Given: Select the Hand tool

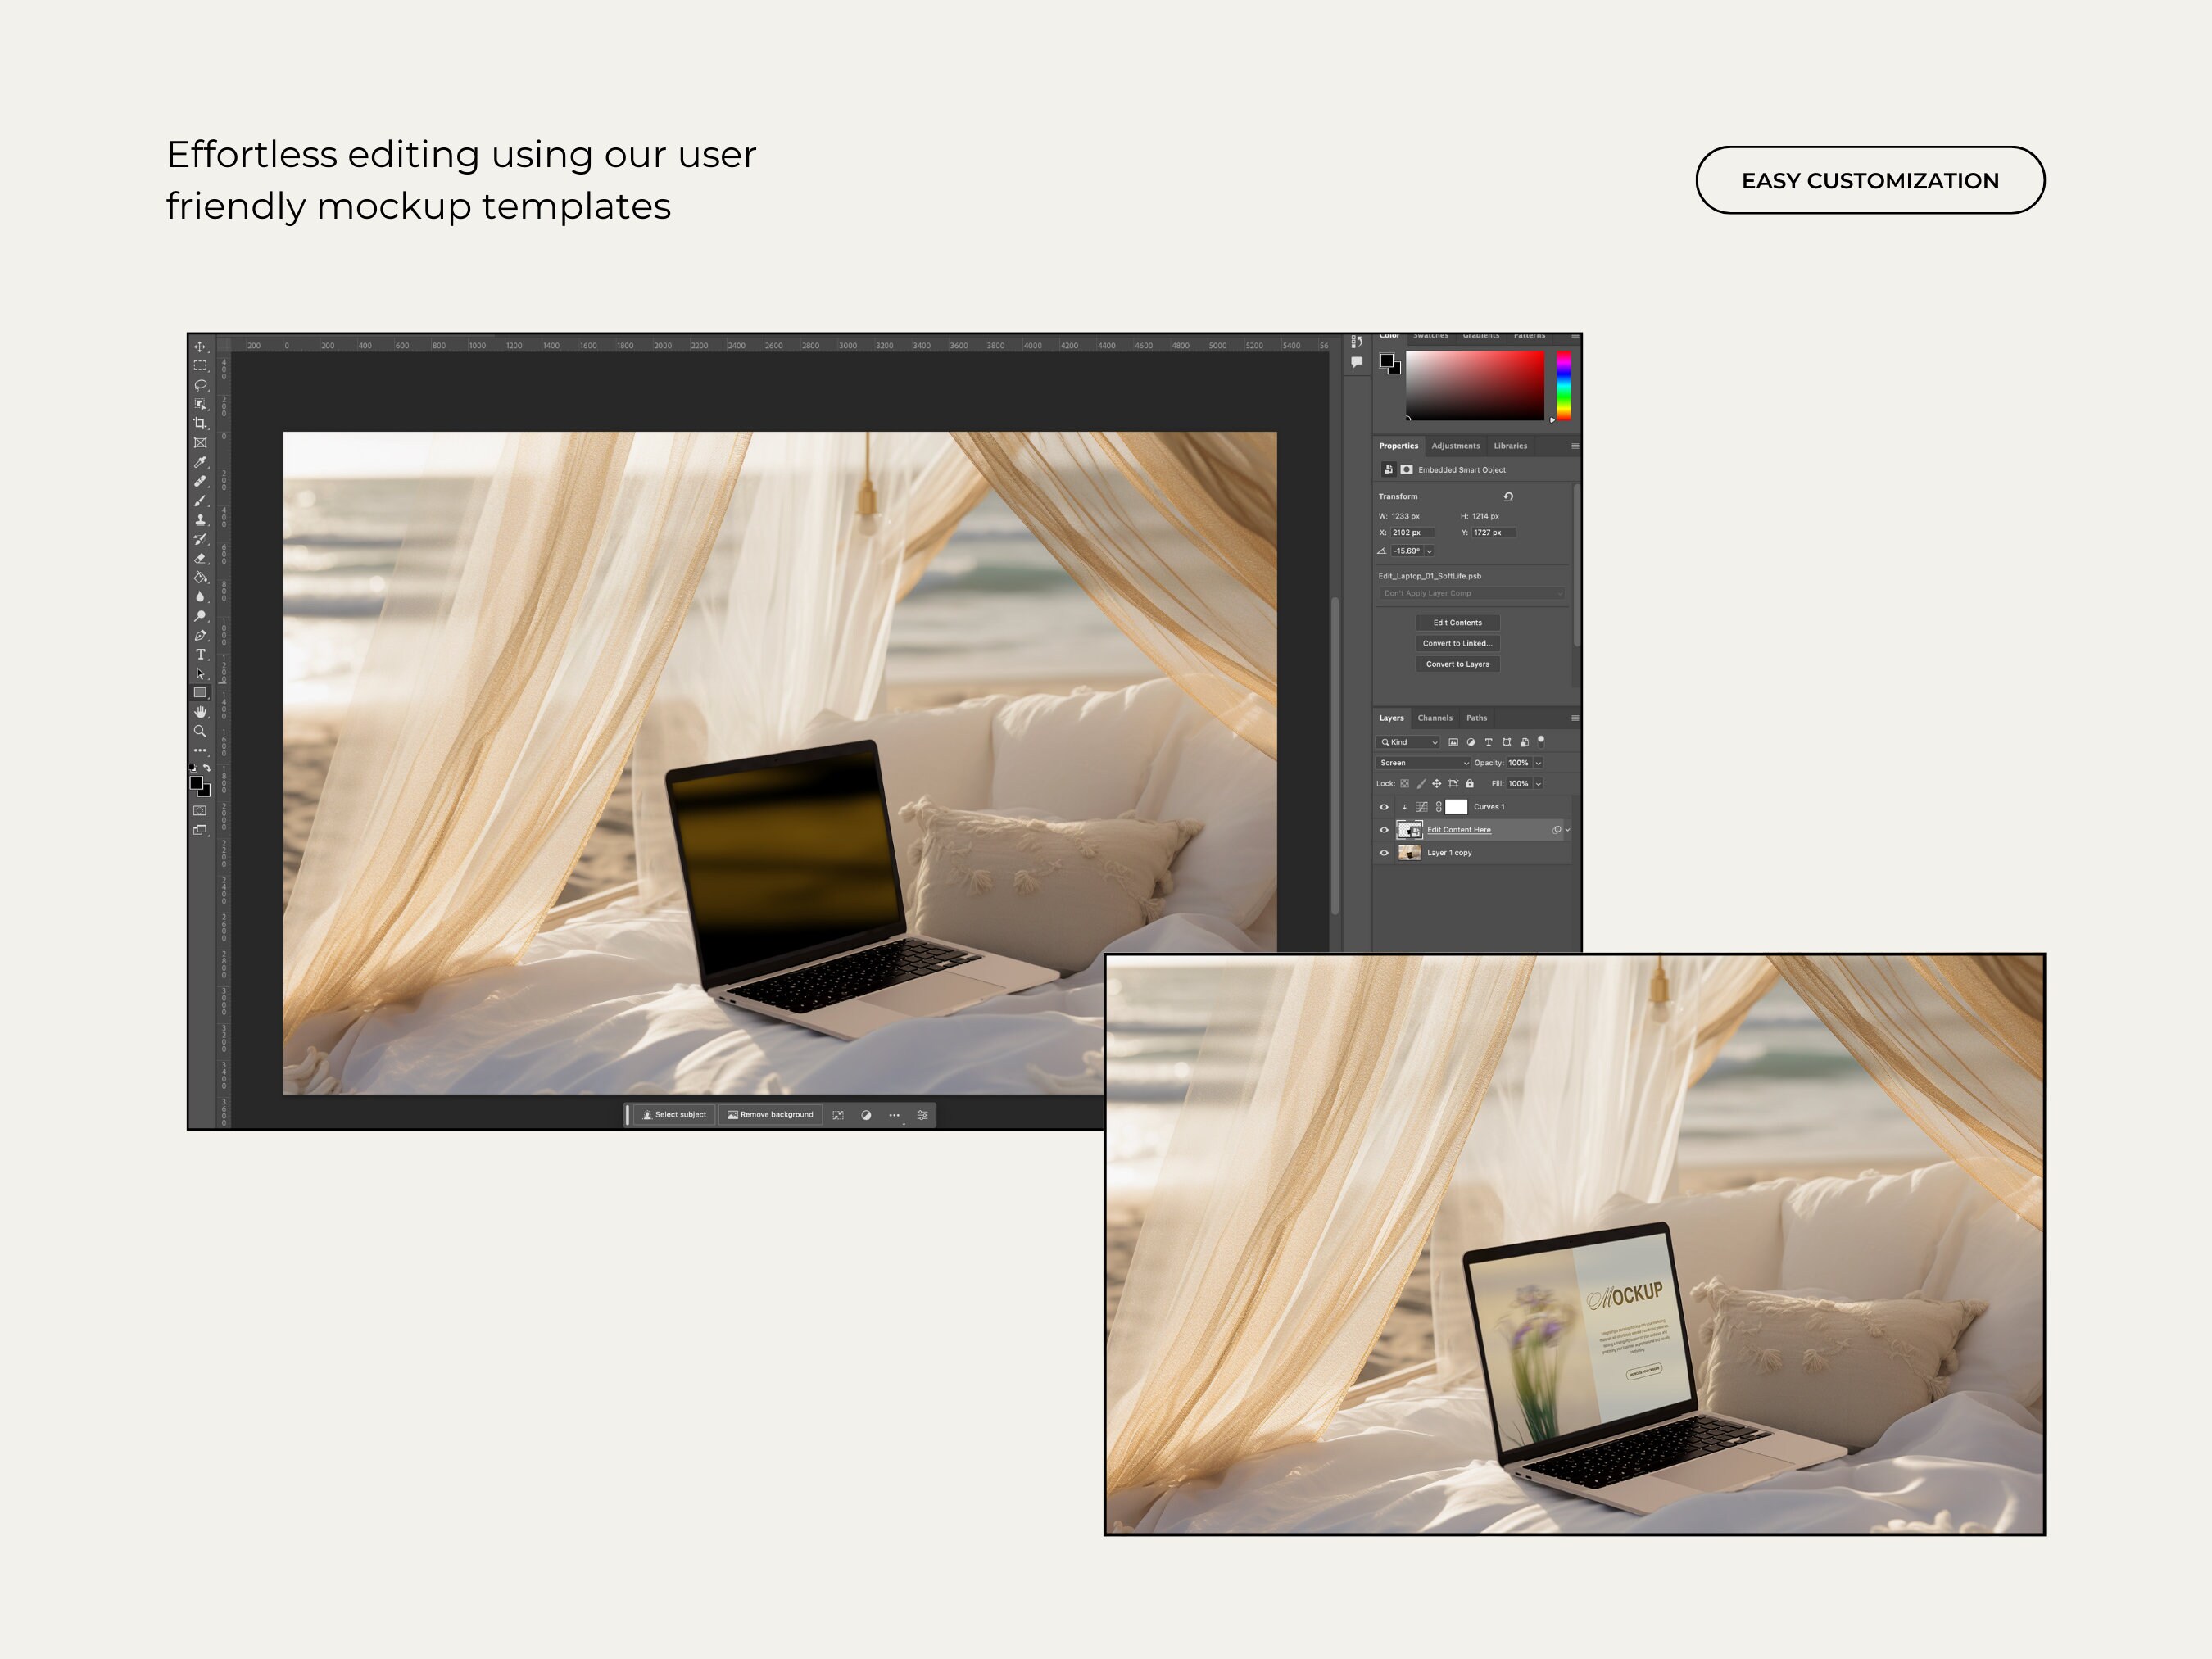Looking at the screenshot, I should [x=200, y=712].
